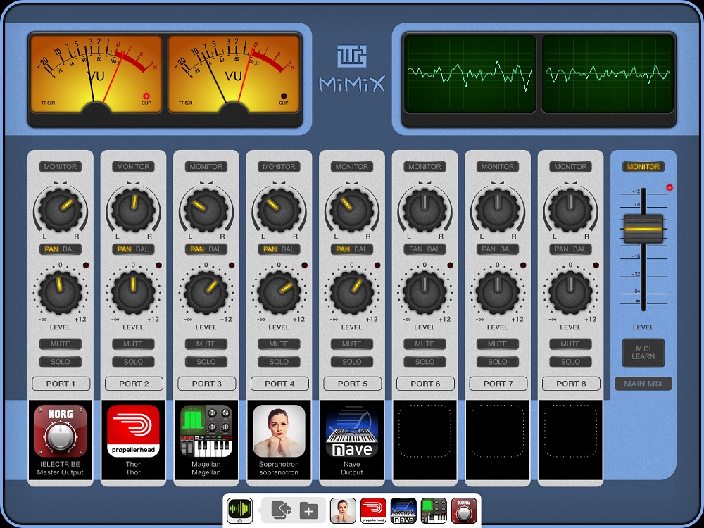Screen dimensions: 704x528
Task: Open the iELECTRIBE app icon on Port 1
Action: coord(60,432)
